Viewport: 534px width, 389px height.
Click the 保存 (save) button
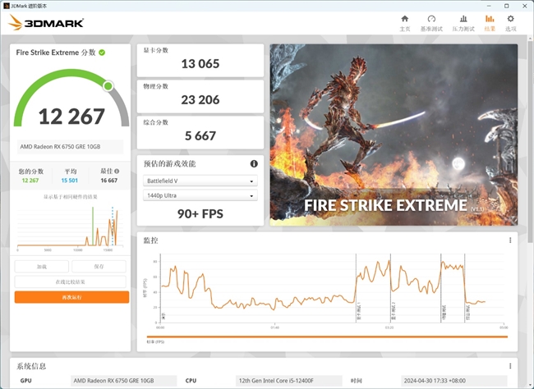tap(99, 267)
